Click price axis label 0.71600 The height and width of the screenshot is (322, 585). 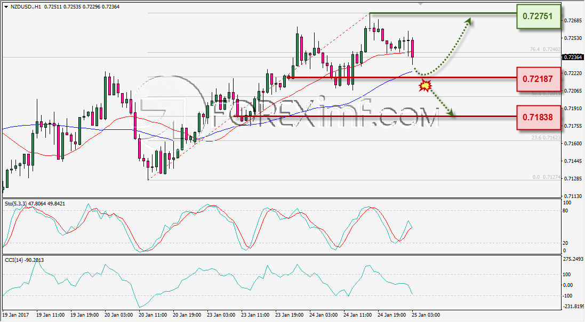tap(573, 143)
